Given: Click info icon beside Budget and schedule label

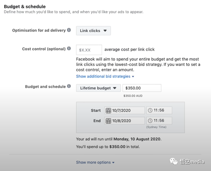Looking at the screenshot, I should [x=69, y=86].
